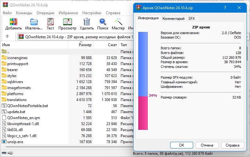Click update.bat file icon
Viewport: 250px width, 157px height.
[4, 112]
